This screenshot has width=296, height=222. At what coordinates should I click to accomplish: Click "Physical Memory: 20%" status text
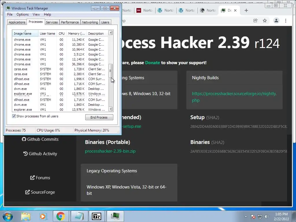pyautogui.click(x=92, y=130)
